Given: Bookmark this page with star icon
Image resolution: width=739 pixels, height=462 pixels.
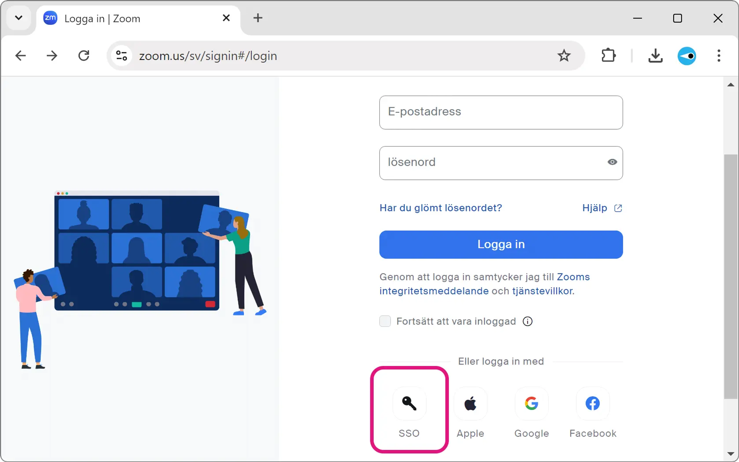Looking at the screenshot, I should (564, 56).
